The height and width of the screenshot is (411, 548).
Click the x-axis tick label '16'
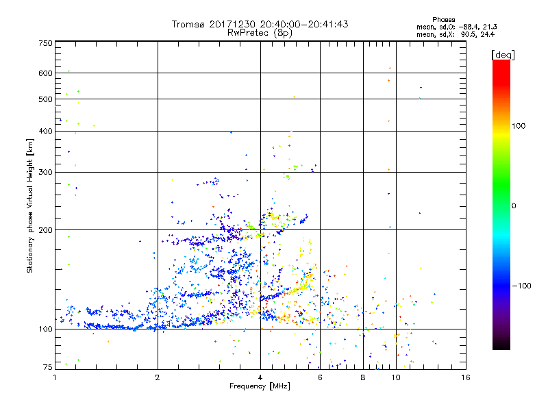[x=466, y=377]
